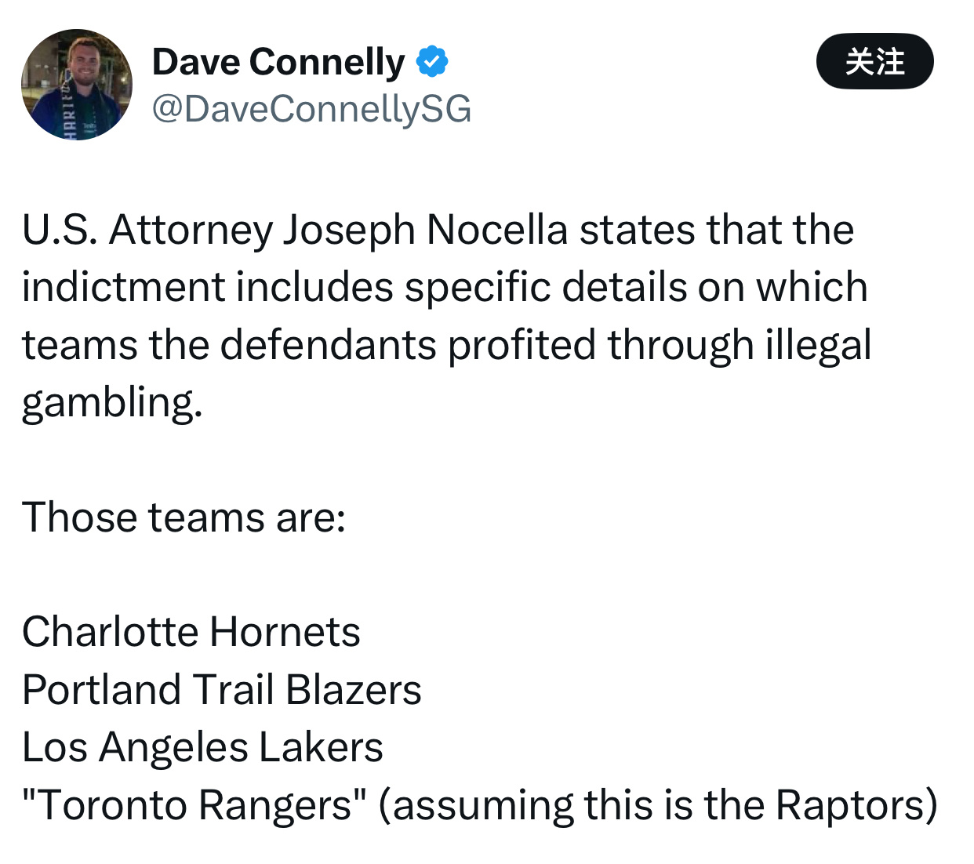
Task: Click the "U.S. Attorney" text
Action: pos(147,230)
